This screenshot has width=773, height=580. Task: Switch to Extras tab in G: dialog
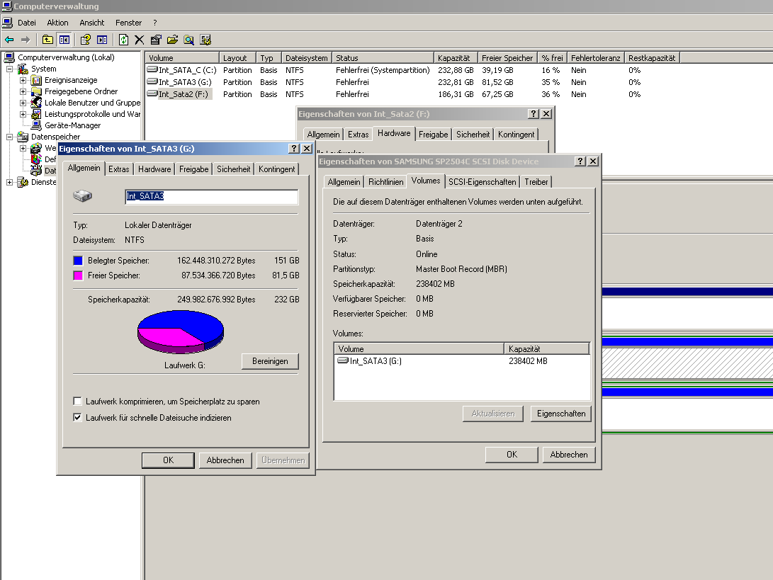pyautogui.click(x=119, y=169)
